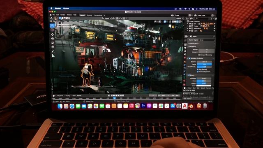Click the Spotlight search icon in menu bar
263x148 pixels.
click(189, 9)
